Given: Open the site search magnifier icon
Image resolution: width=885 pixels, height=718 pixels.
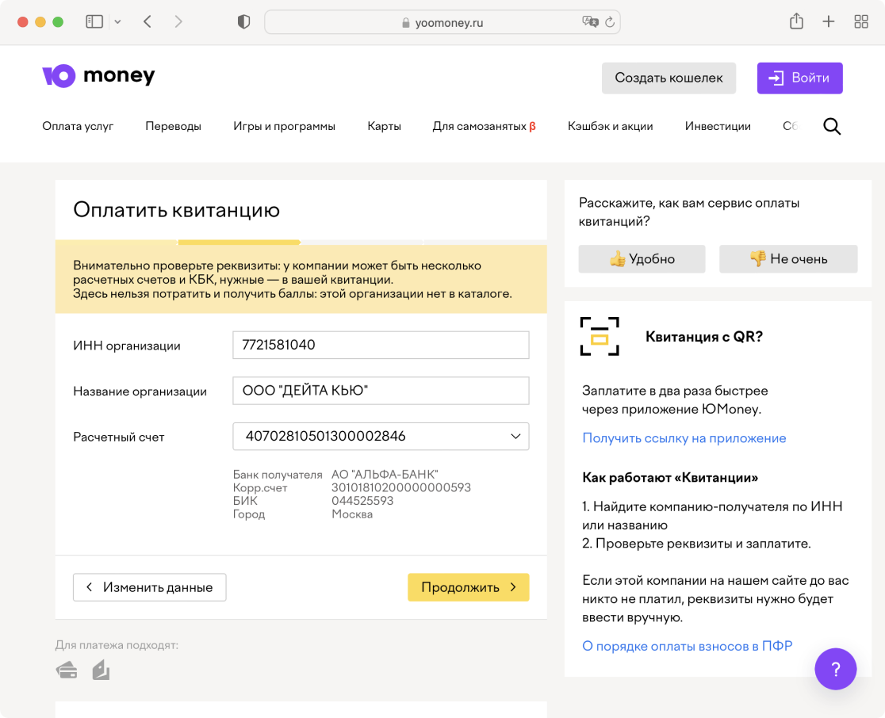Looking at the screenshot, I should point(832,126).
